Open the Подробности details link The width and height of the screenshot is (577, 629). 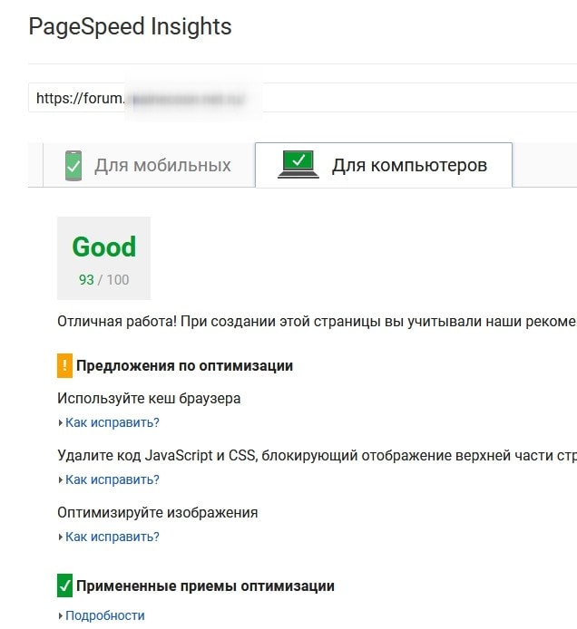105,615
